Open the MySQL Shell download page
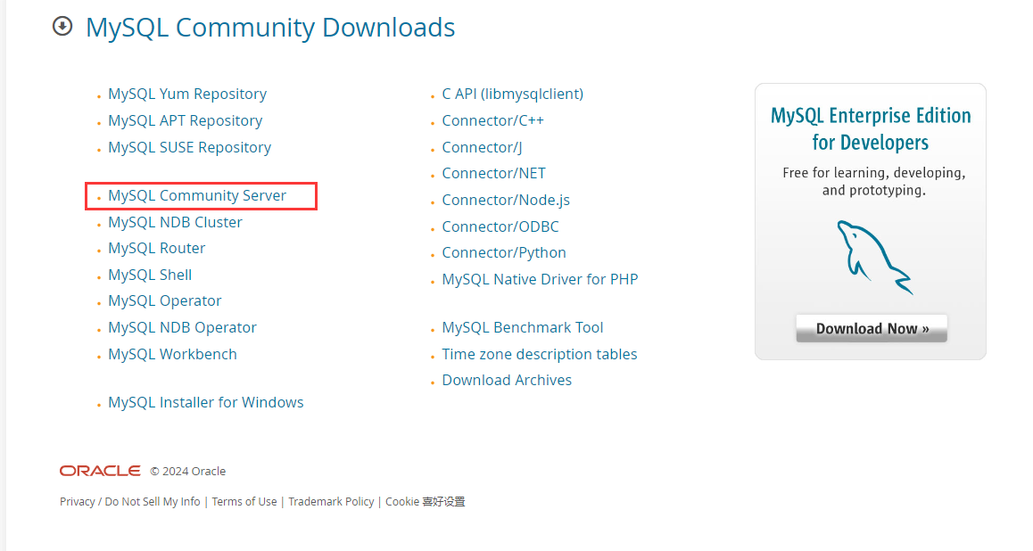1033x551 pixels. click(149, 275)
